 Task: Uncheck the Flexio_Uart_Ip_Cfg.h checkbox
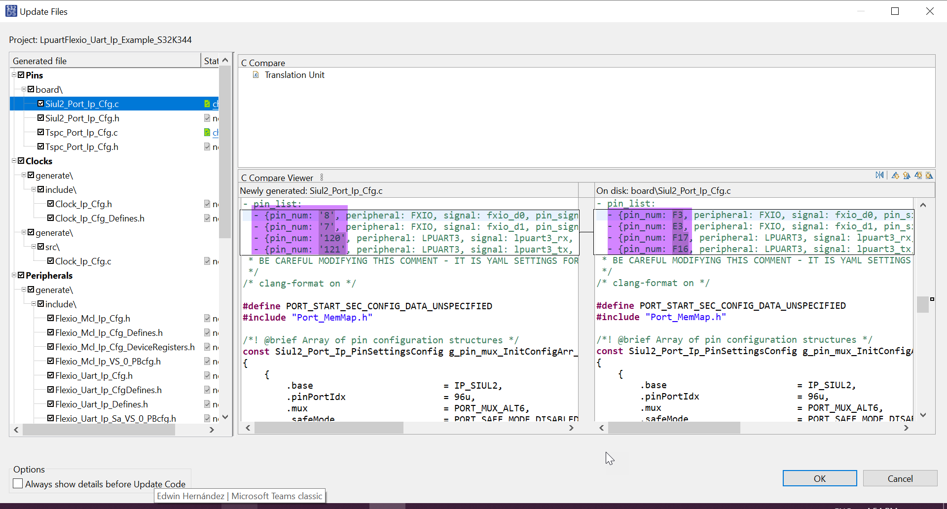(50, 375)
